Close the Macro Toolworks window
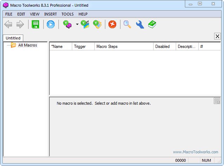Image resolution: width=224 pixels, height=166 pixels. [x=213, y=4]
